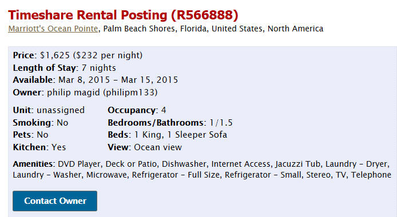Click the Pets No entry
Screen dimensions: 397x217
click(x=30, y=135)
